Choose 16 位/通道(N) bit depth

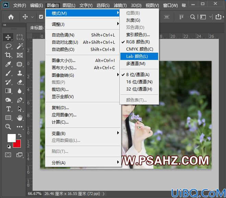pos(139,82)
